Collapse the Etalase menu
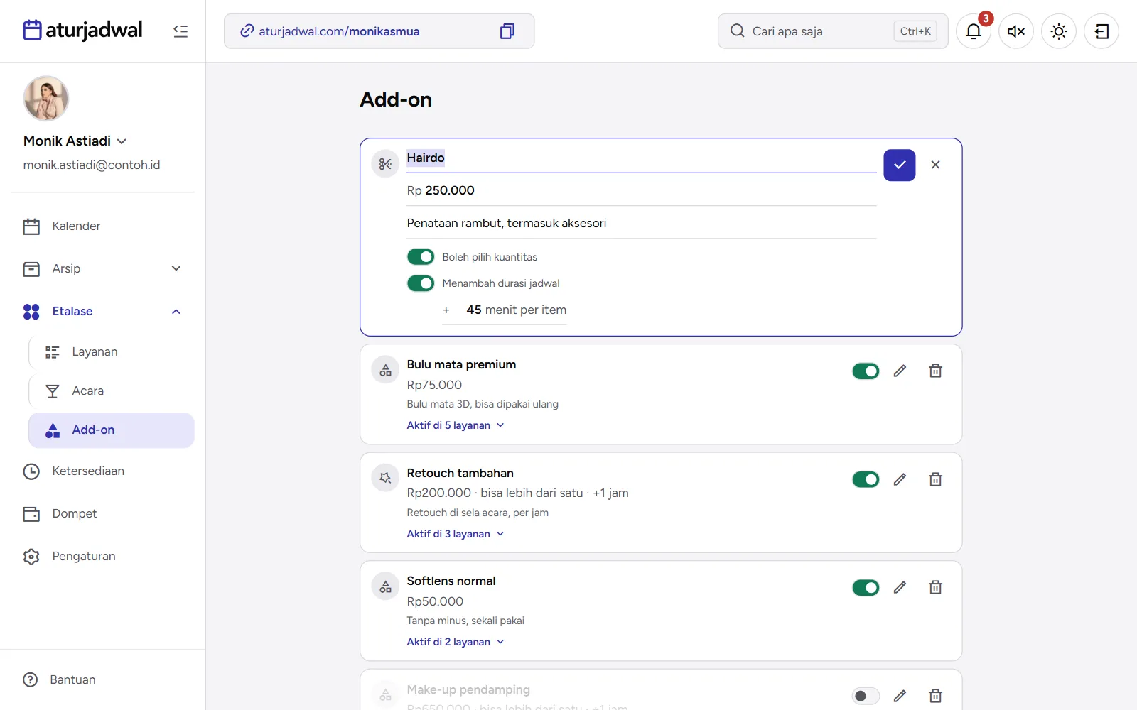This screenshot has height=710, width=1137. point(102,311)
